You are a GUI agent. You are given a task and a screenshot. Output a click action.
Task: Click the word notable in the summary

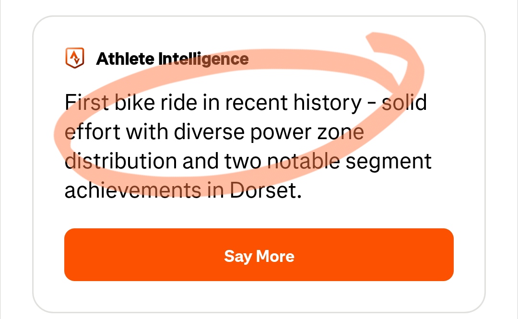point(303,162)
